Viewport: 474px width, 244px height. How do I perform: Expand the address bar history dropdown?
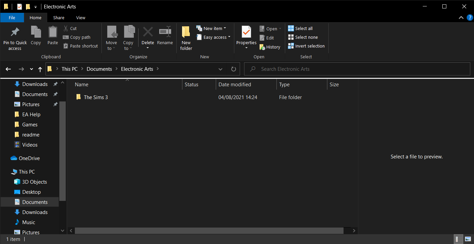(x=220, y=69)
